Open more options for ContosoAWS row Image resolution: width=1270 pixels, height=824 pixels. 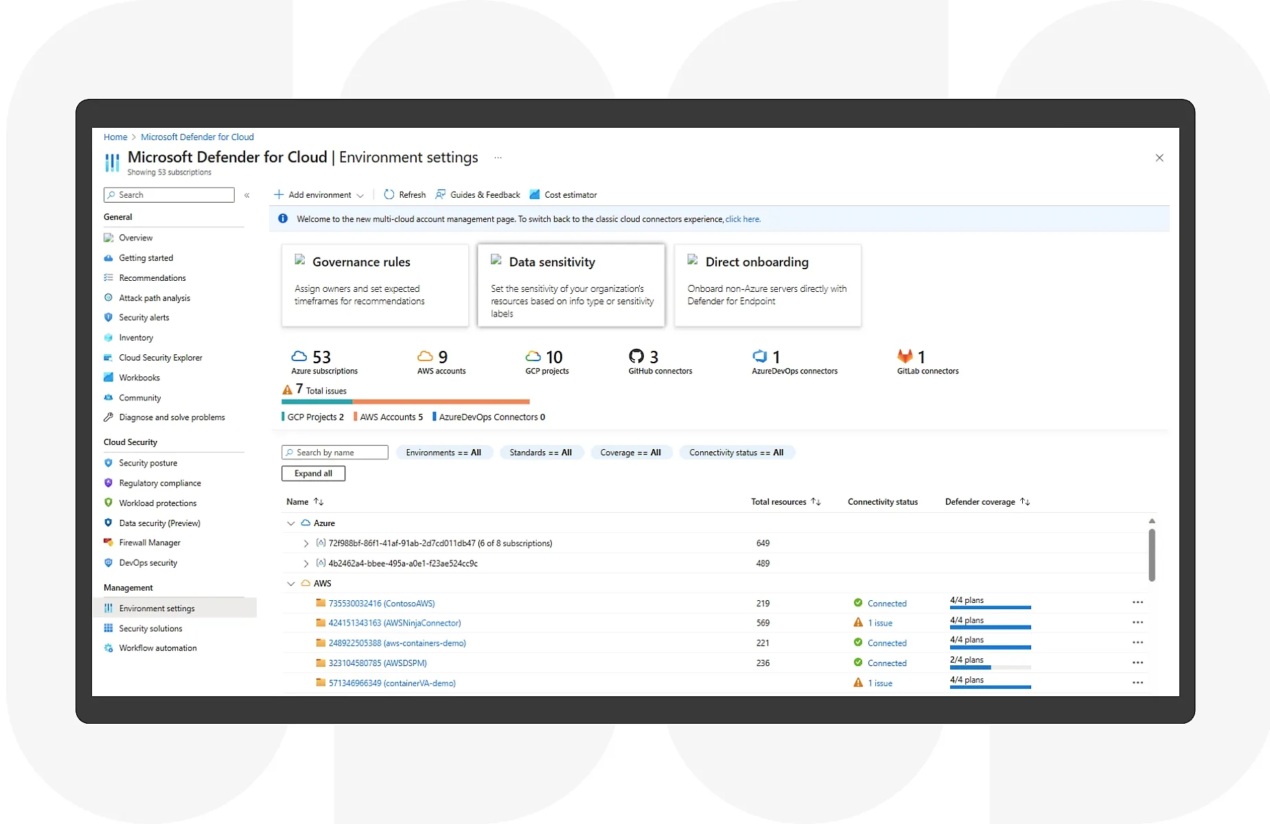click(x=1138, y=603)
